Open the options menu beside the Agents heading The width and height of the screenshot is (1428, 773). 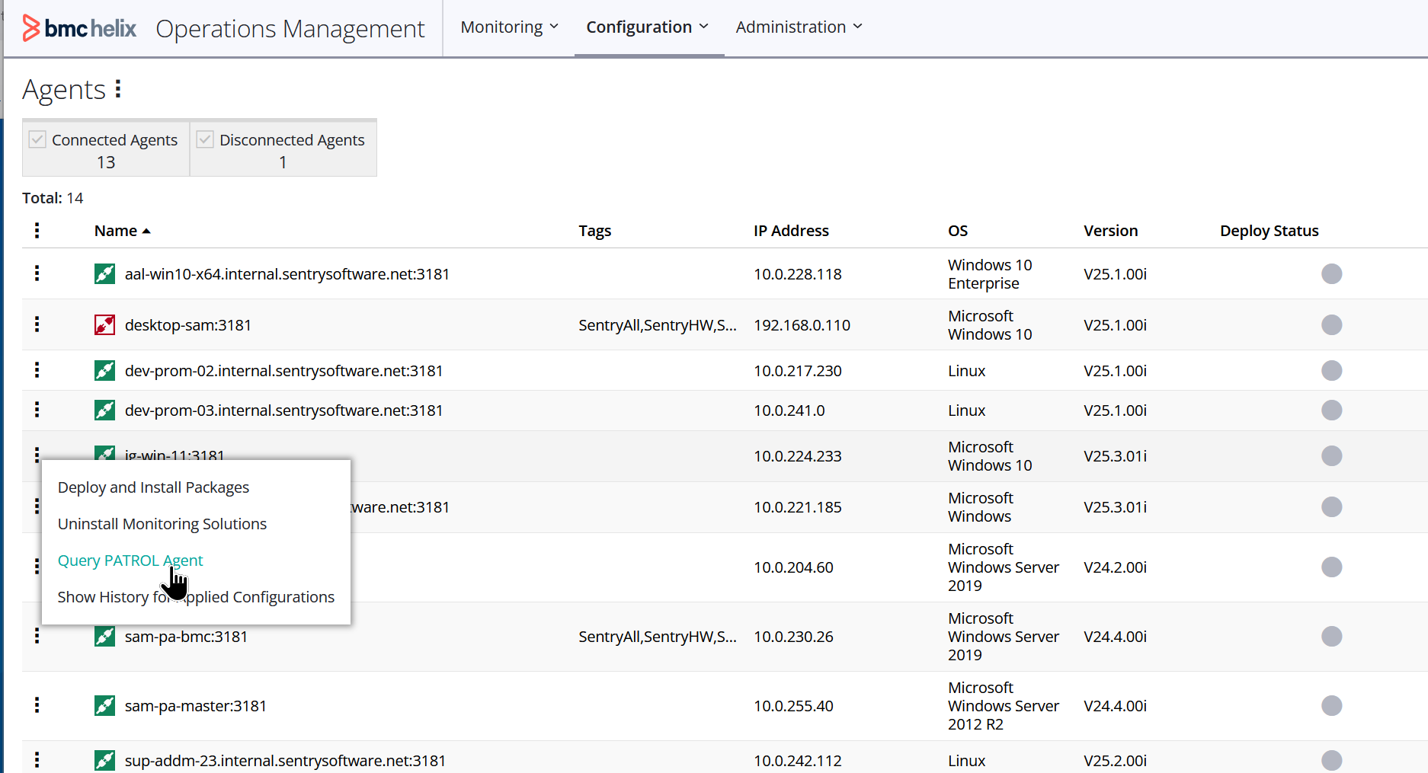[x=118, y=89]
